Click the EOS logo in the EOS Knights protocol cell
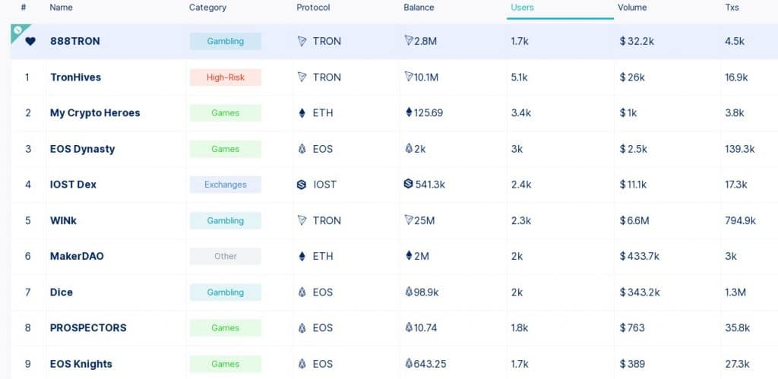 (302, 364)
